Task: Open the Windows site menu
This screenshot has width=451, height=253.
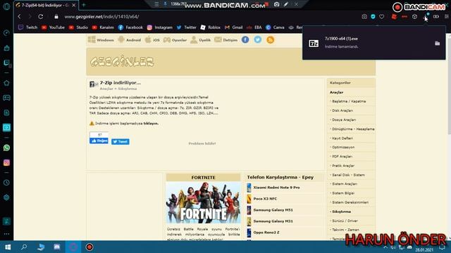Action: (101, 40)
